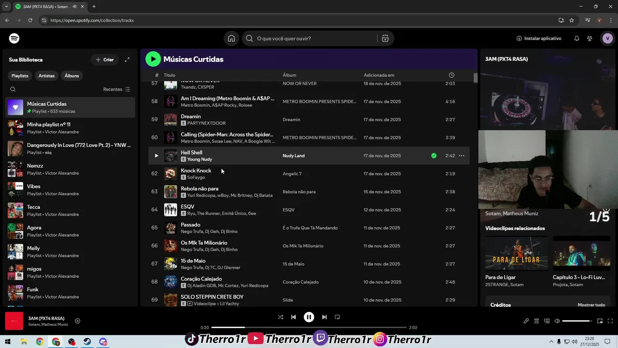Viewport: 618px width, 348px height.
Task: Filter the library by Playlists
Action: coord(20,75)
